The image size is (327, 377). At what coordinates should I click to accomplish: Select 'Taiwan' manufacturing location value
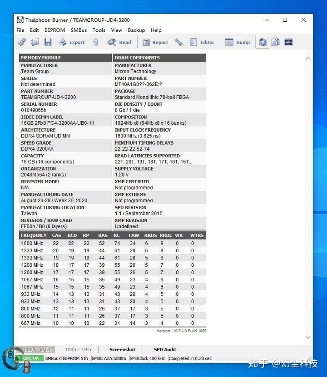tap(29, 213)
